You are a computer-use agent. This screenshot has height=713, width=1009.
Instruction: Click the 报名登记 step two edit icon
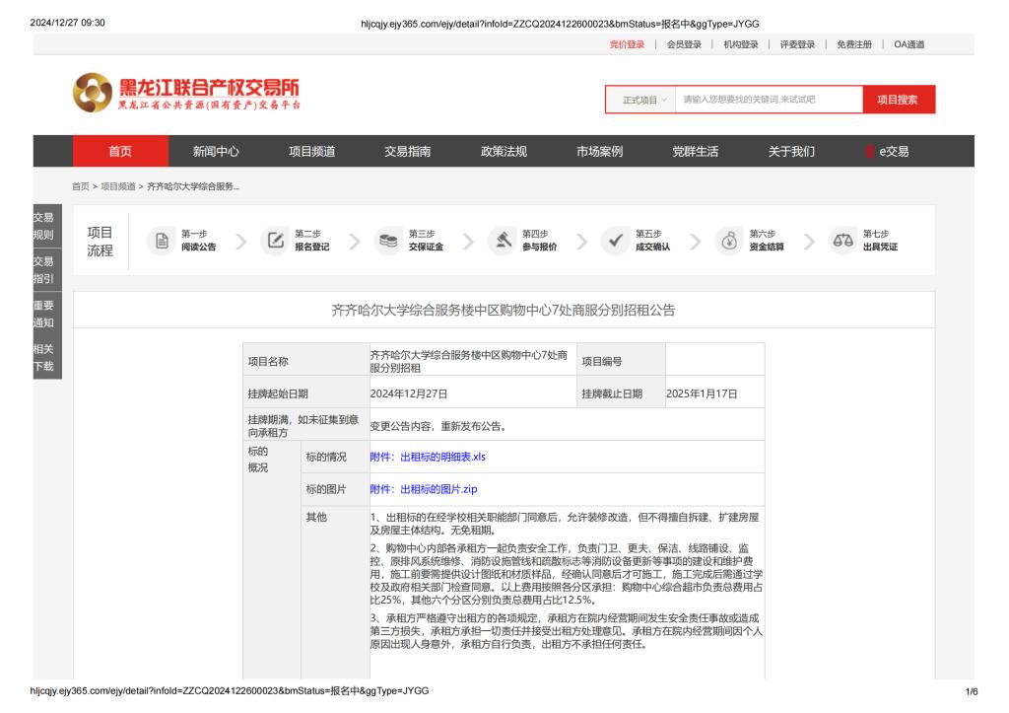(x=275, y=241)
